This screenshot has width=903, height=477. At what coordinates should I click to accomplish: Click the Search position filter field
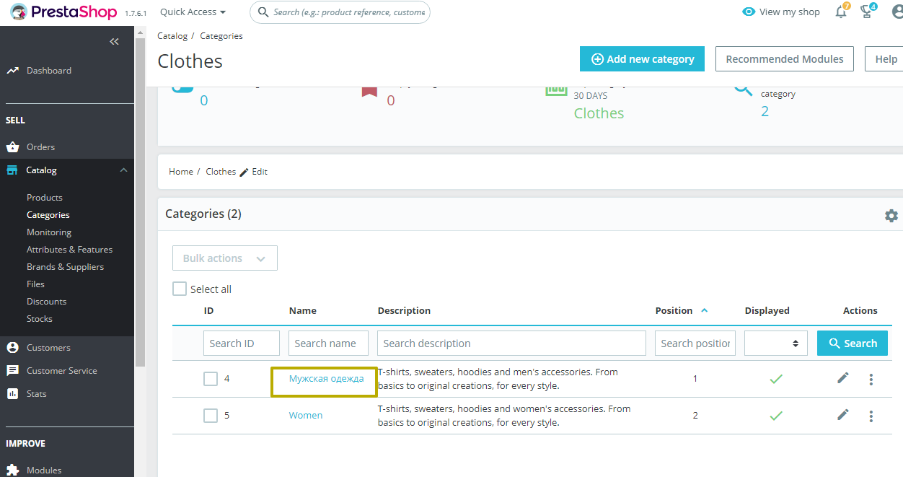695,343
